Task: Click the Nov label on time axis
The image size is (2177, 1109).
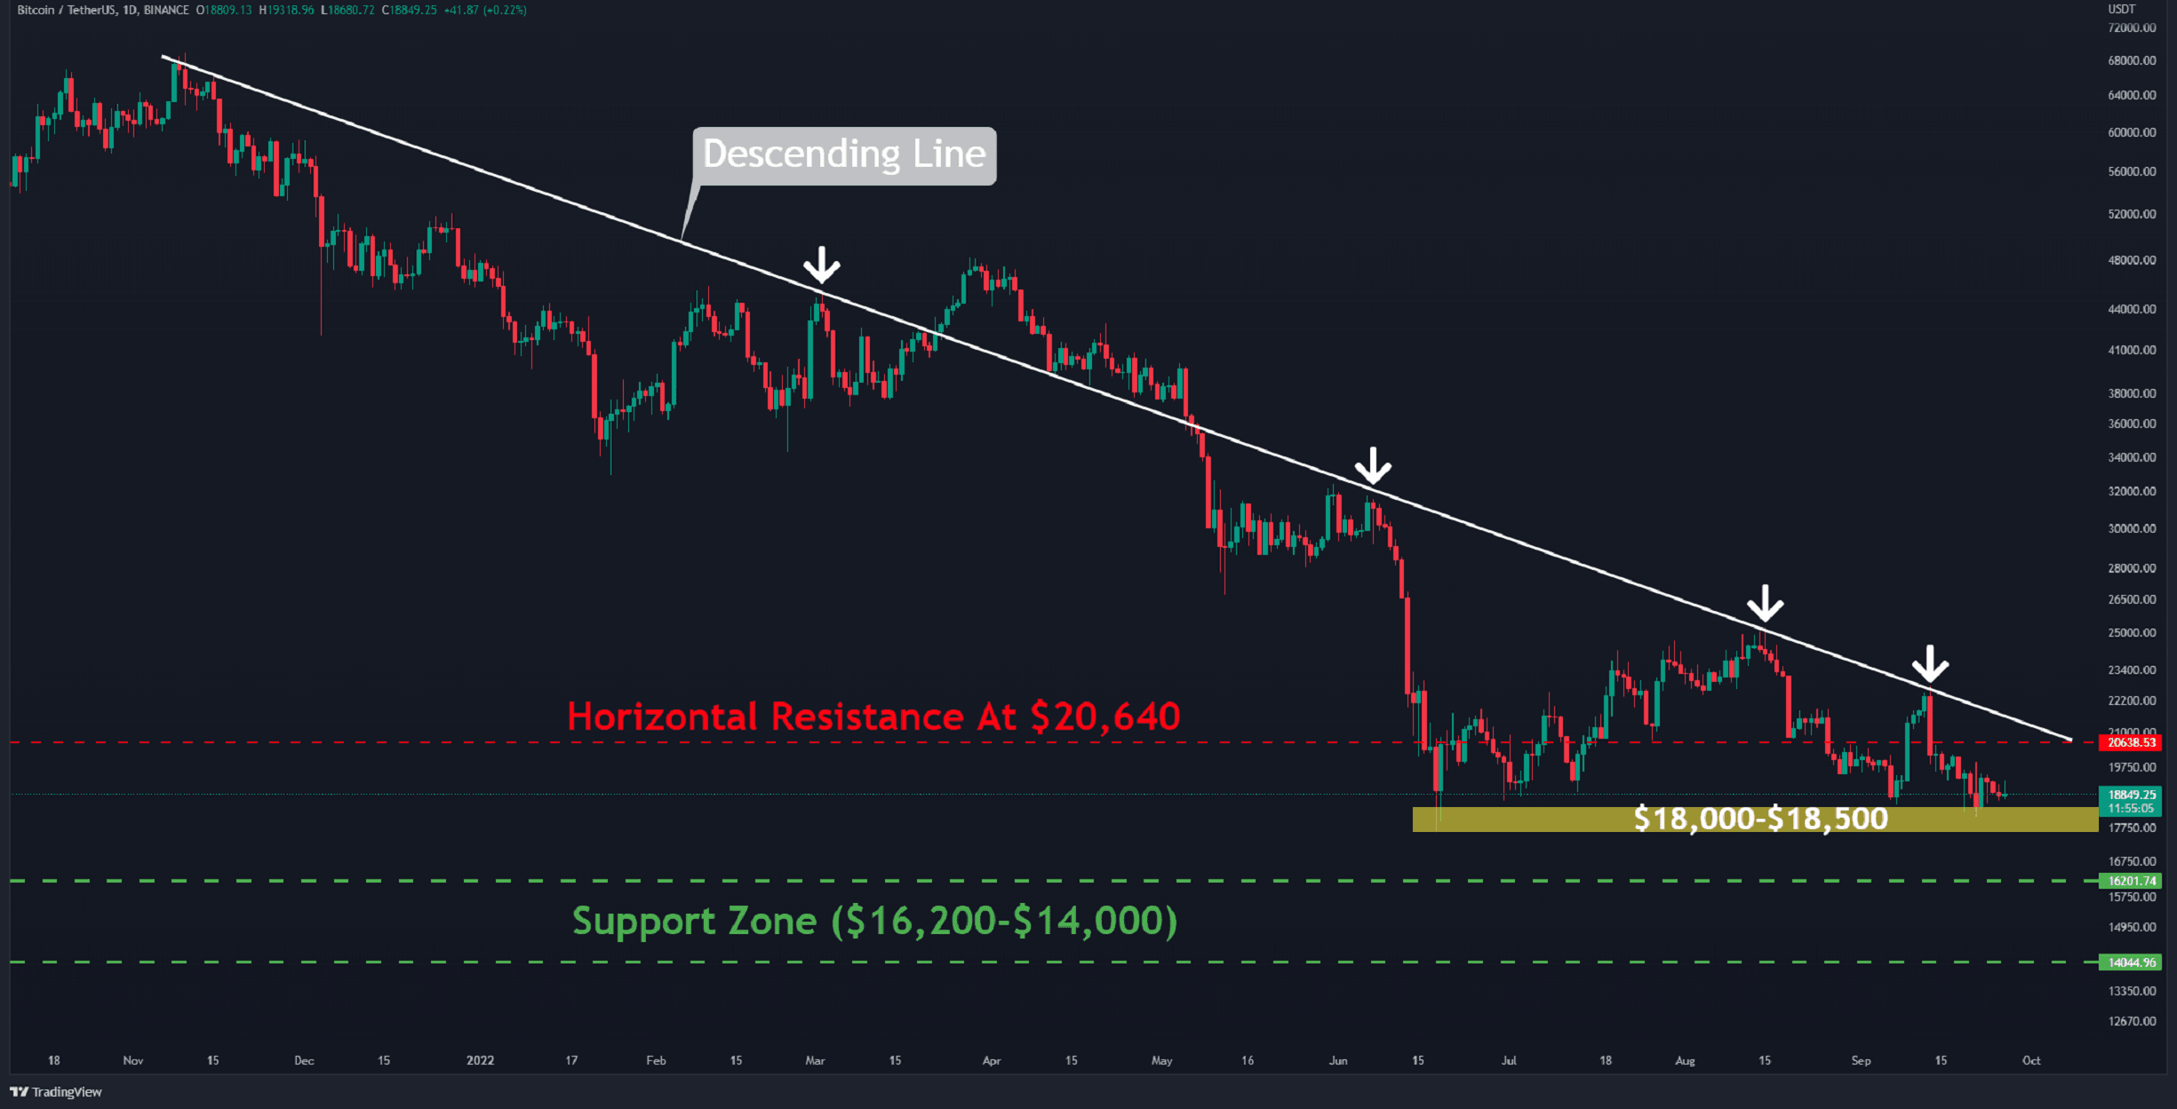Action: (133, 1060)
